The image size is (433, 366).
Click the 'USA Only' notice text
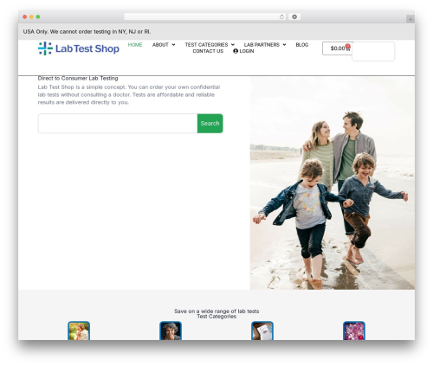[87, 32]
